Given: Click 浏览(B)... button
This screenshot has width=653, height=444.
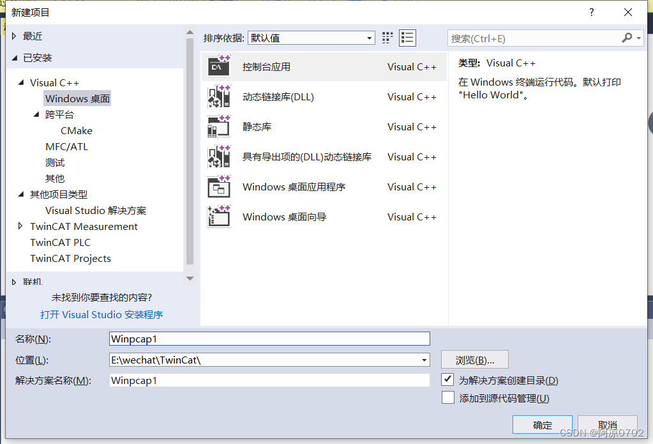Looking at the screenshot, I should click(475, 360).
